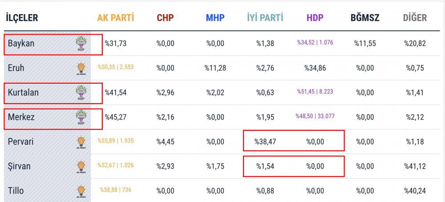Open the Baykan district name
This screenshot has width=445, height=202.
coord(21,44)
